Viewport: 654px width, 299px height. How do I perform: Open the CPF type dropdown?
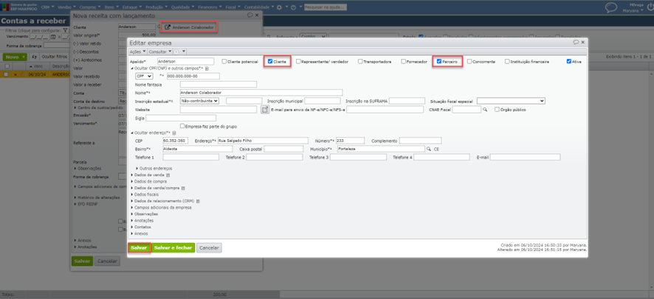(144, 76)
